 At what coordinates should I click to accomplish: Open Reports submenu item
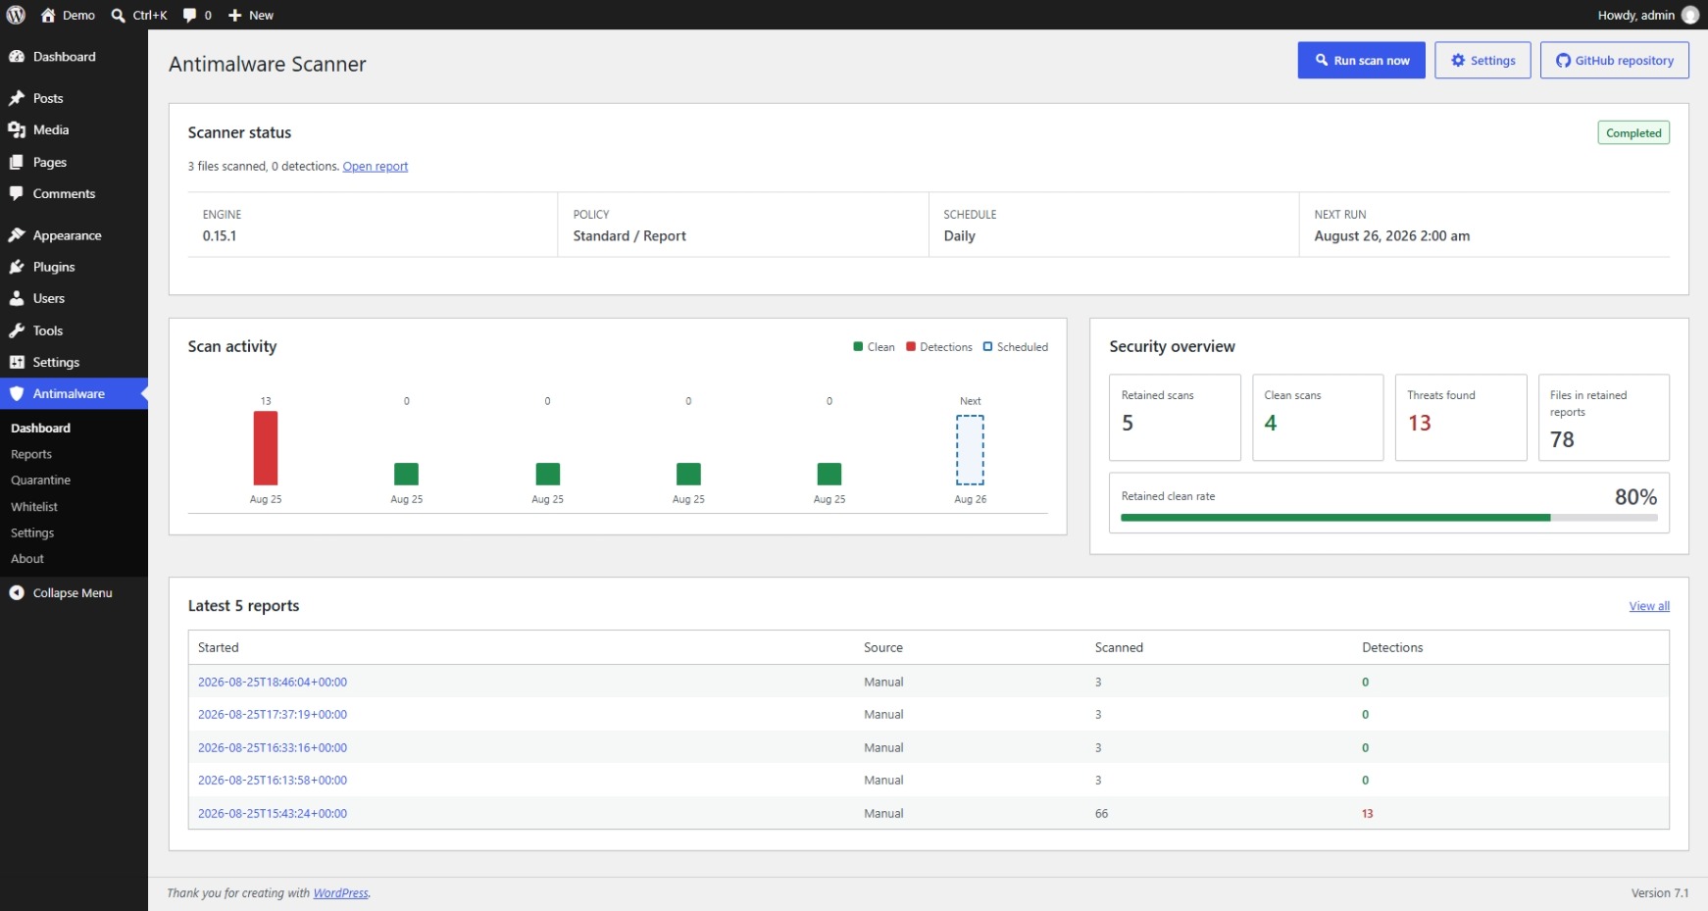tap(31, 454)
